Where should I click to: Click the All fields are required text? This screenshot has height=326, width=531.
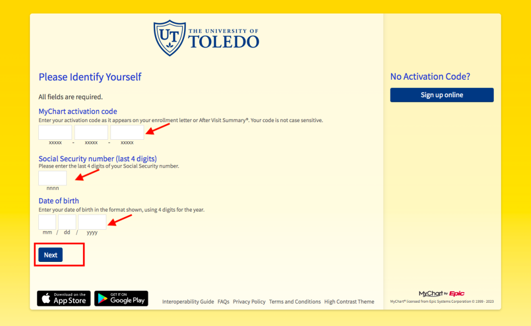(71, 97)
